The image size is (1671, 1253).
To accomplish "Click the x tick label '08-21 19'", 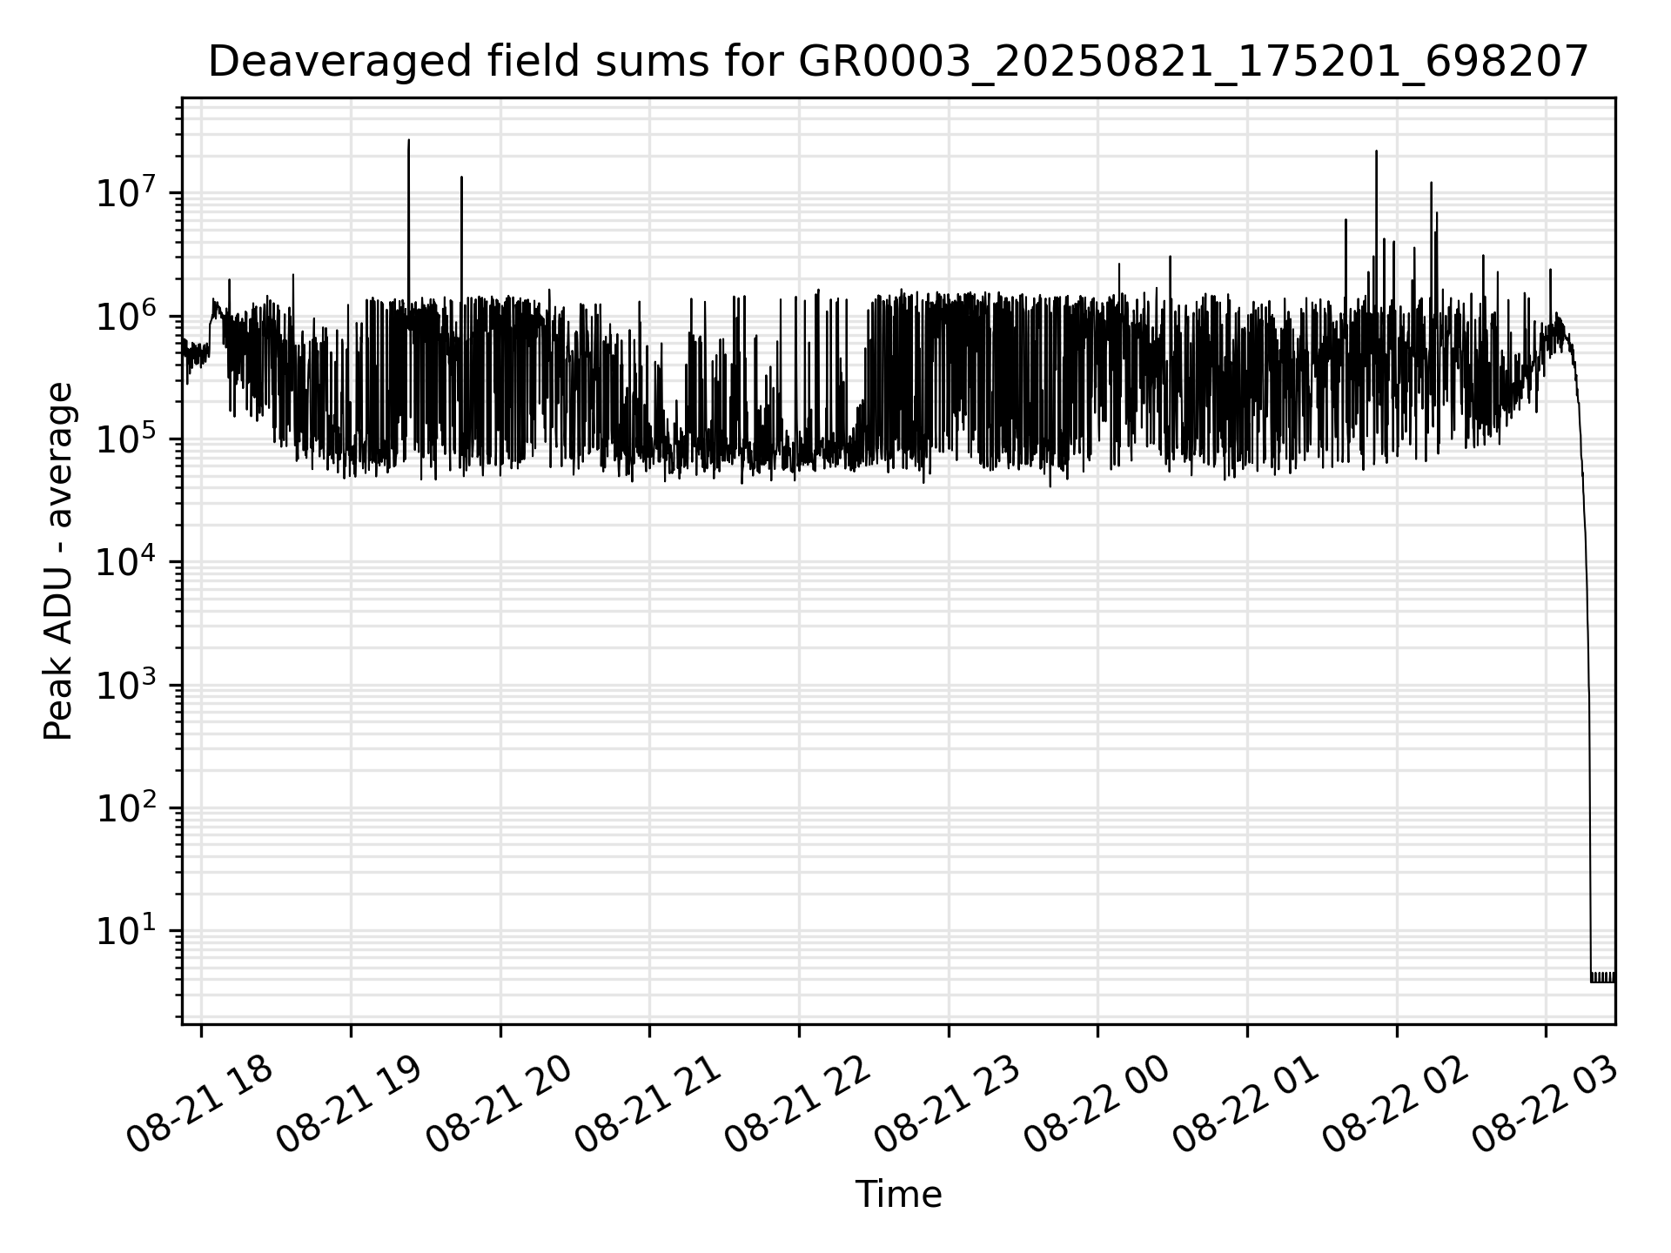I will click(x=350, y=1105).
